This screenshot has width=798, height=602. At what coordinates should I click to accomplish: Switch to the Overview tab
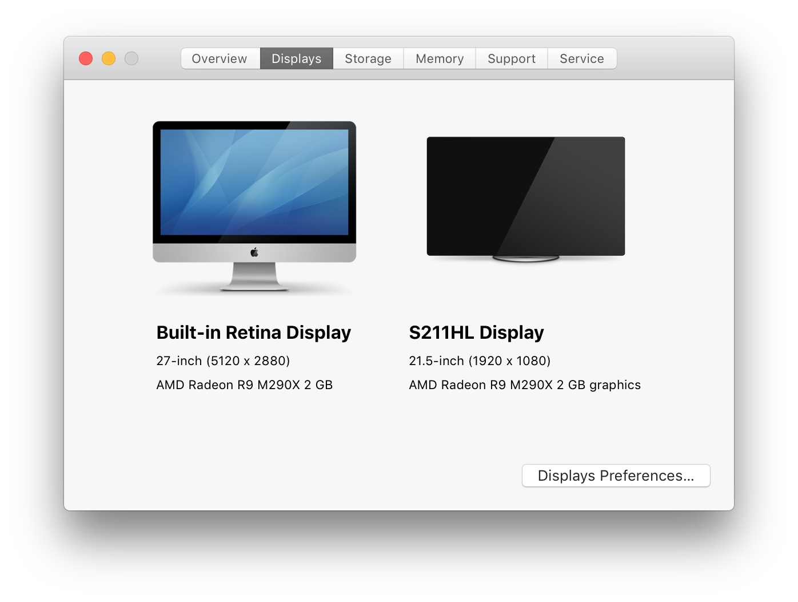pyautogui.click(x=220, y=58)
